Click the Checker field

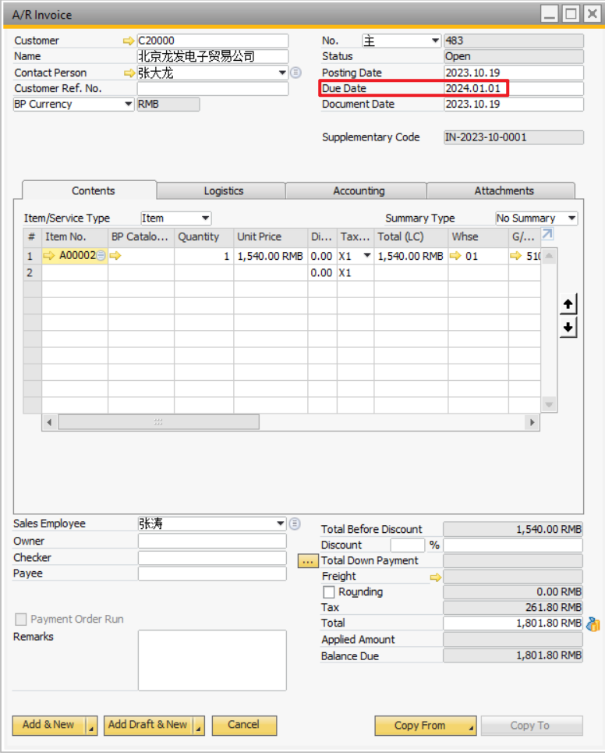tap(212, 558)
